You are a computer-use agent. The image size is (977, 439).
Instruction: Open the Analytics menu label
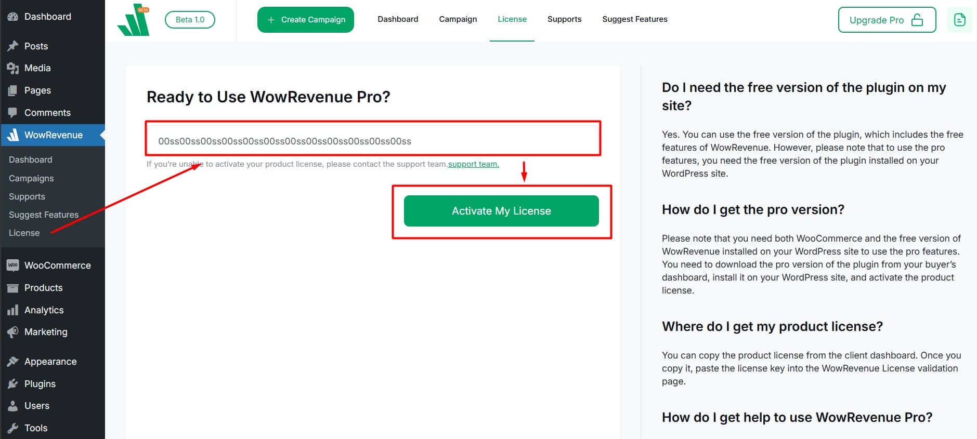[x=44, y=310]
